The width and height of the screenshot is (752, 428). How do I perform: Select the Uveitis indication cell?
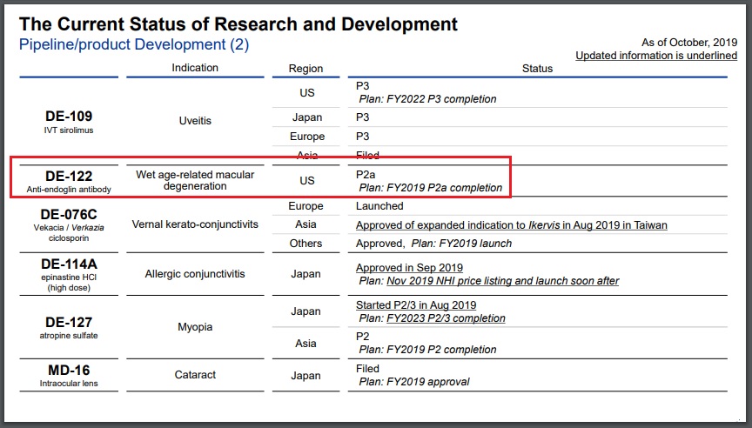[x=195, y=122]
